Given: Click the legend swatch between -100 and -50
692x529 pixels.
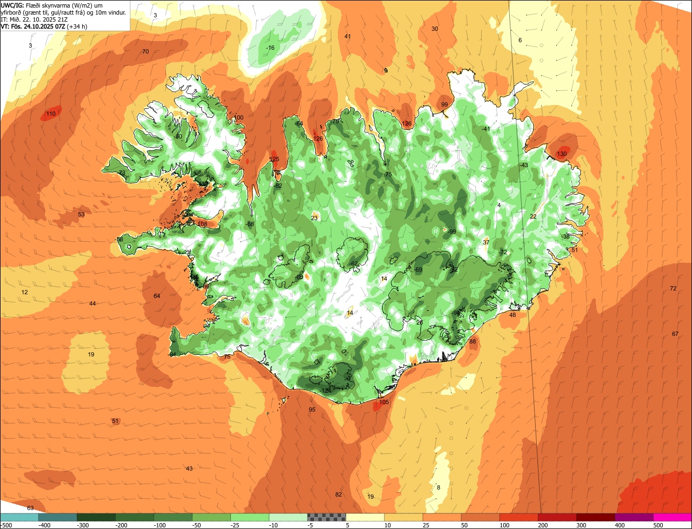Looking at the screenshot, I should (173, 517).
